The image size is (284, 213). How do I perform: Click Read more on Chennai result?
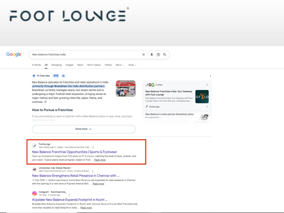coord(98,183)
